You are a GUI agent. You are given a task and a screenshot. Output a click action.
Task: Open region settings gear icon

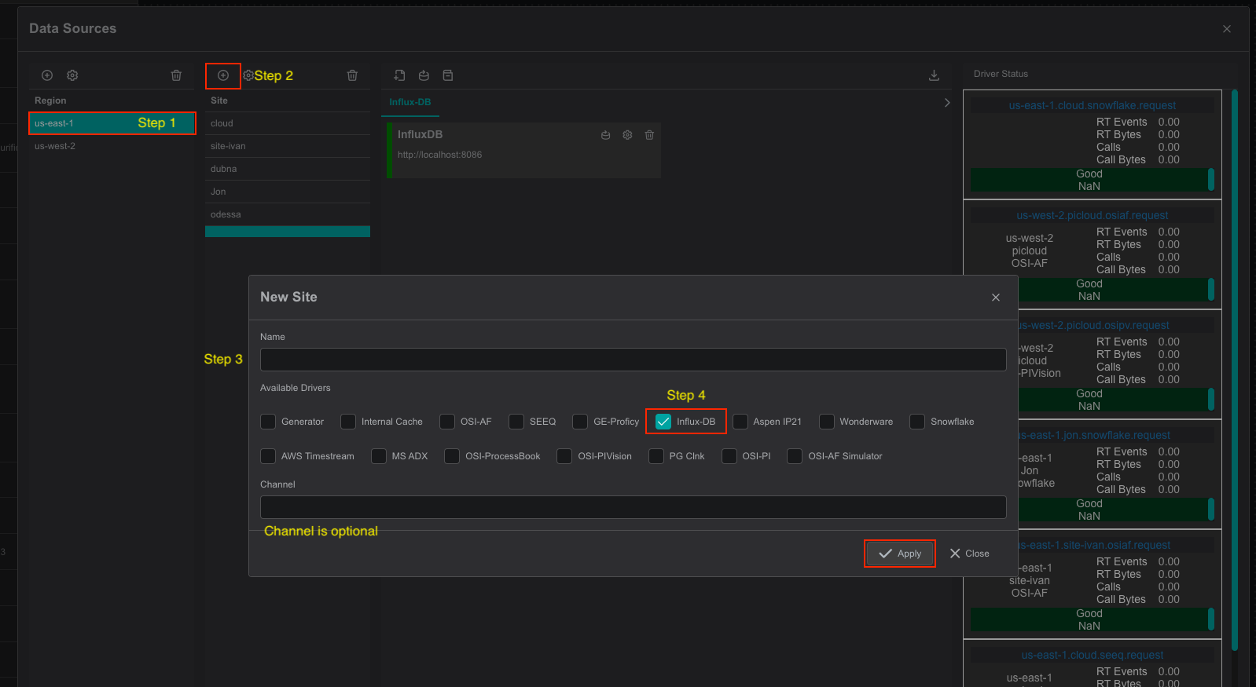(x=72, y=75)
